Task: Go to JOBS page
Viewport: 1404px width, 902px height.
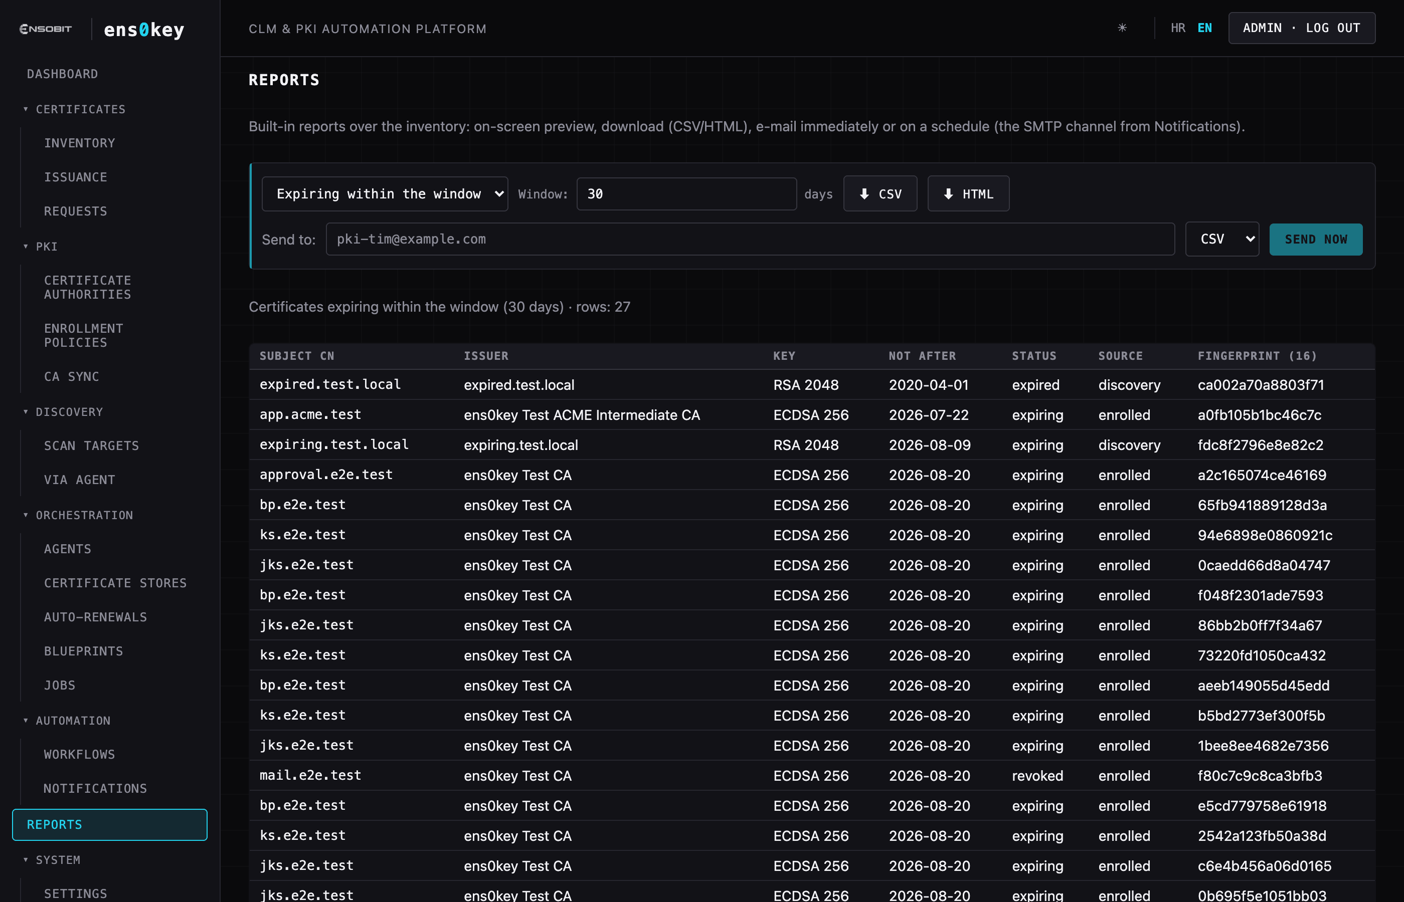Action: (60, 685)
